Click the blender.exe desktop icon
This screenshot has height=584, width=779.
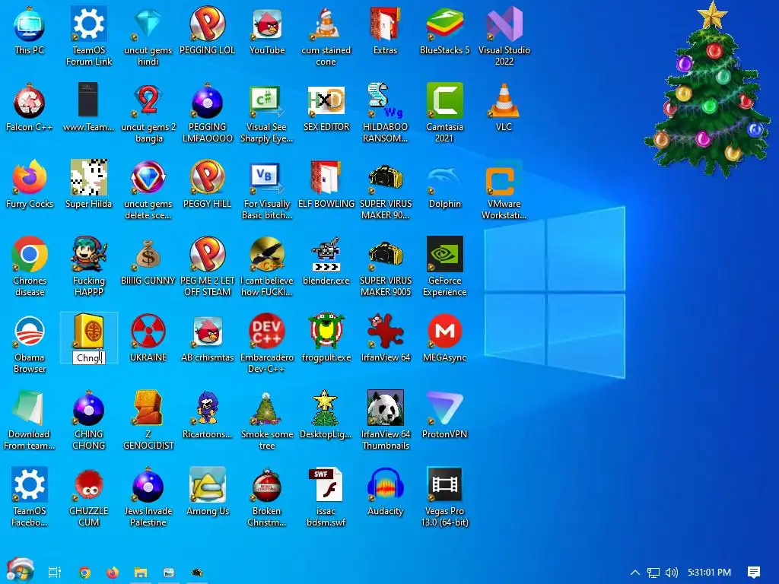[326, 262]
